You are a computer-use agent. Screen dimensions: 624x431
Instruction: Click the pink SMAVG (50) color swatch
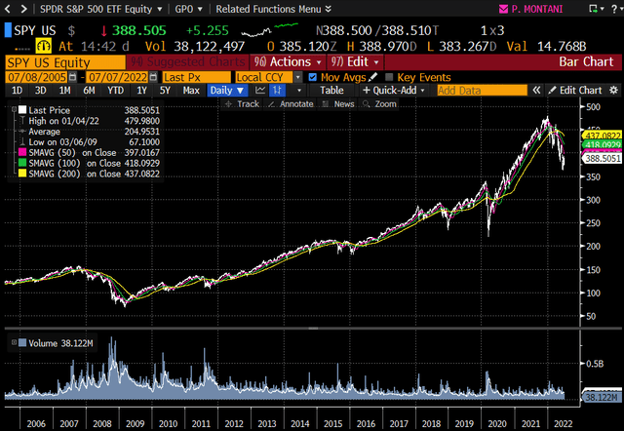coord(22,152)
